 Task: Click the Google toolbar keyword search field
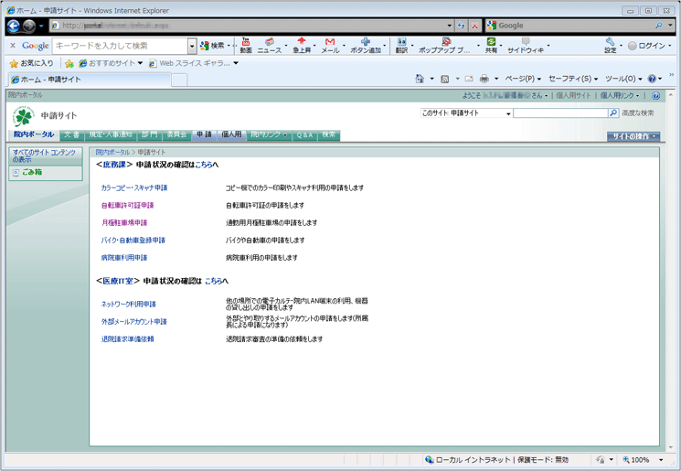(120, 46)
